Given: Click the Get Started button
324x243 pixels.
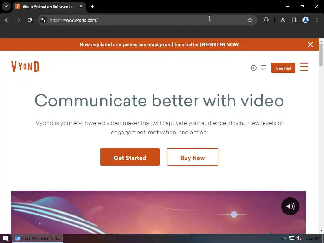Looking at the screenshot, I should coord(130,157).
